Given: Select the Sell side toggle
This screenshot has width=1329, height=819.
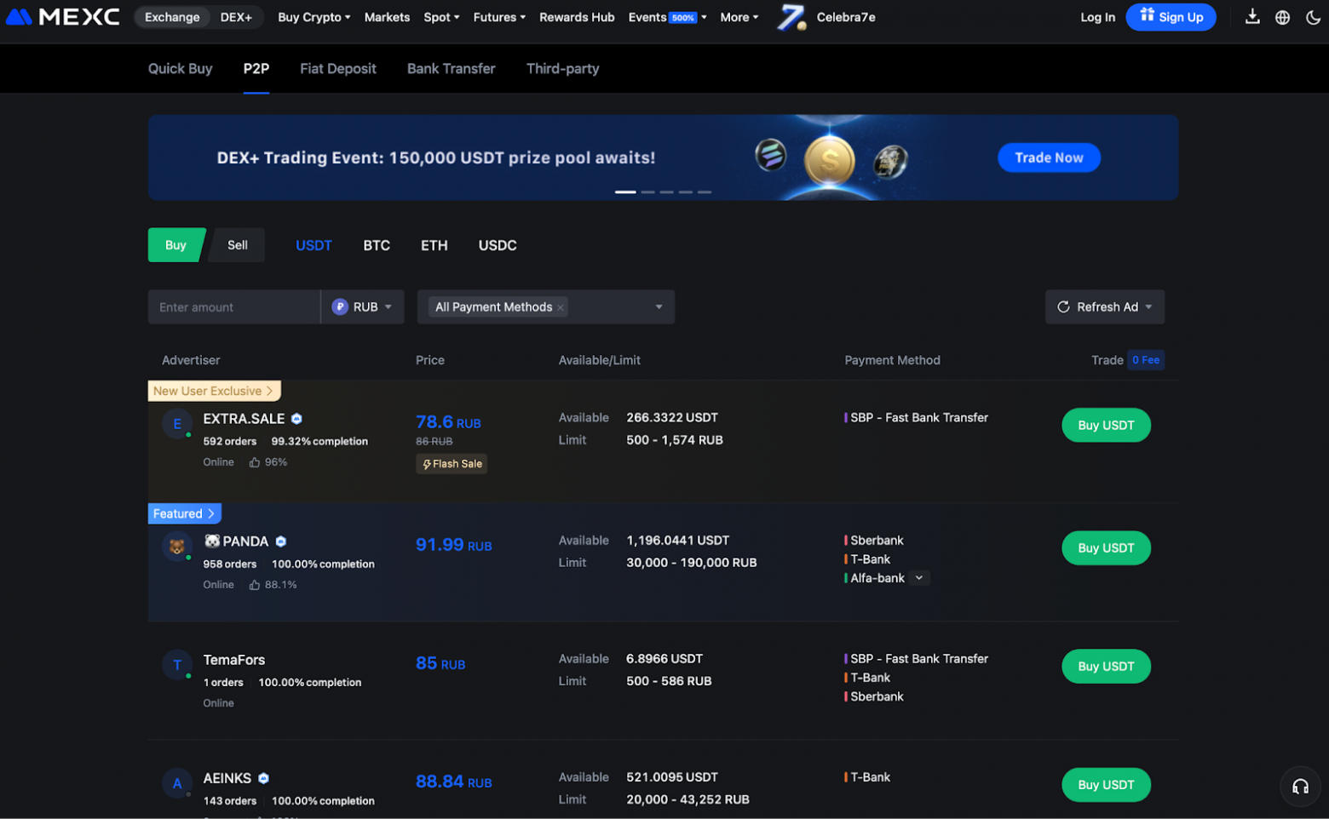Looking at the screenshot, I should 237,245.
